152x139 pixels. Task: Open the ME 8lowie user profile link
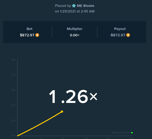pyautogui.click(x=86, y=6)
